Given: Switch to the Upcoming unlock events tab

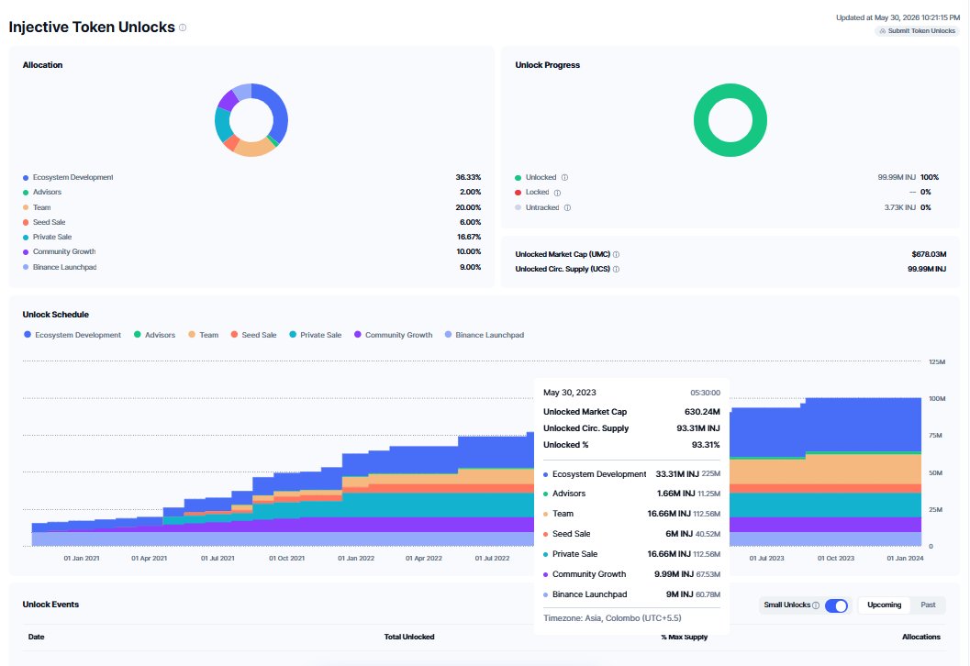Looking at the screenshot, I should pos(884,605).
